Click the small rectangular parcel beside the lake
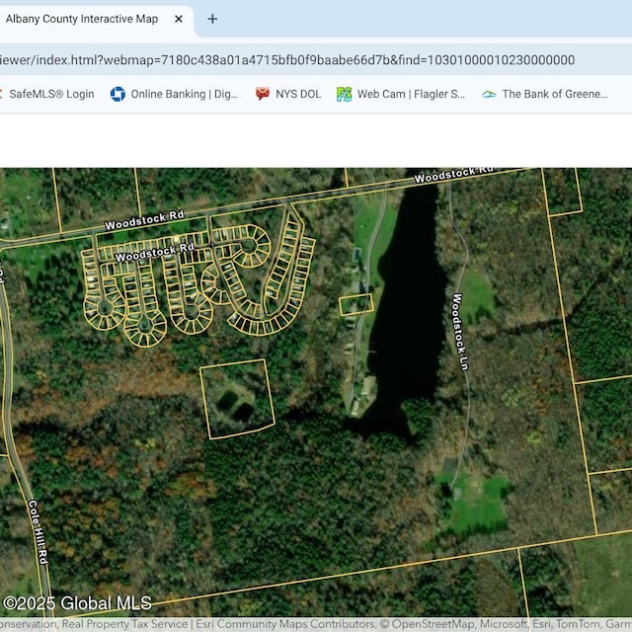Screen dimensions: 632x632 coord(356,304)
